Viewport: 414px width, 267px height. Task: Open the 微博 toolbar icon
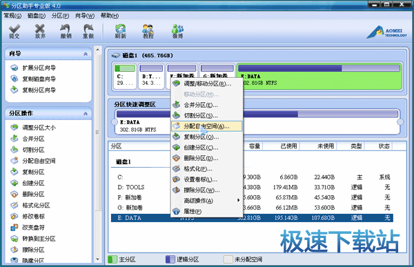178,32
